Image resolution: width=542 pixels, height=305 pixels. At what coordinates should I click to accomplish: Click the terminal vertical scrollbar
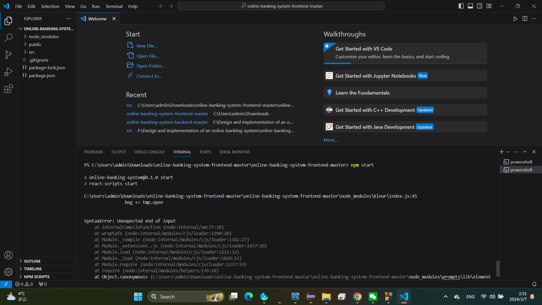pyautogui.click(x=498, y=268)
